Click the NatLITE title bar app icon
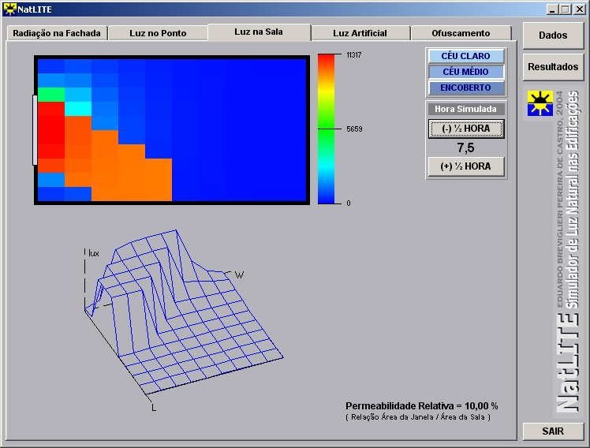Screen dimensions: 590x448 pos(9,9)
